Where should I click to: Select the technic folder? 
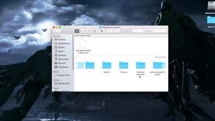[x=107, y=65]
